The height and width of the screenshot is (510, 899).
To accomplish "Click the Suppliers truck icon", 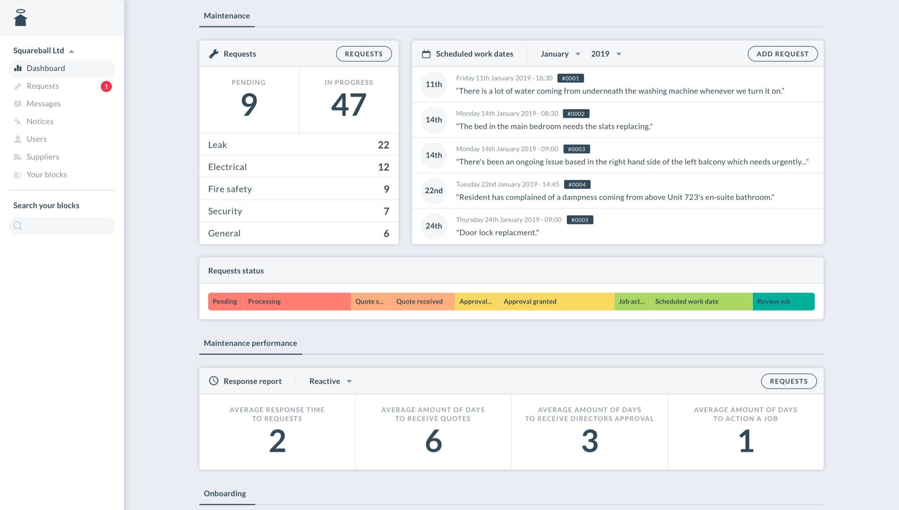I will [x=18, y=157].
